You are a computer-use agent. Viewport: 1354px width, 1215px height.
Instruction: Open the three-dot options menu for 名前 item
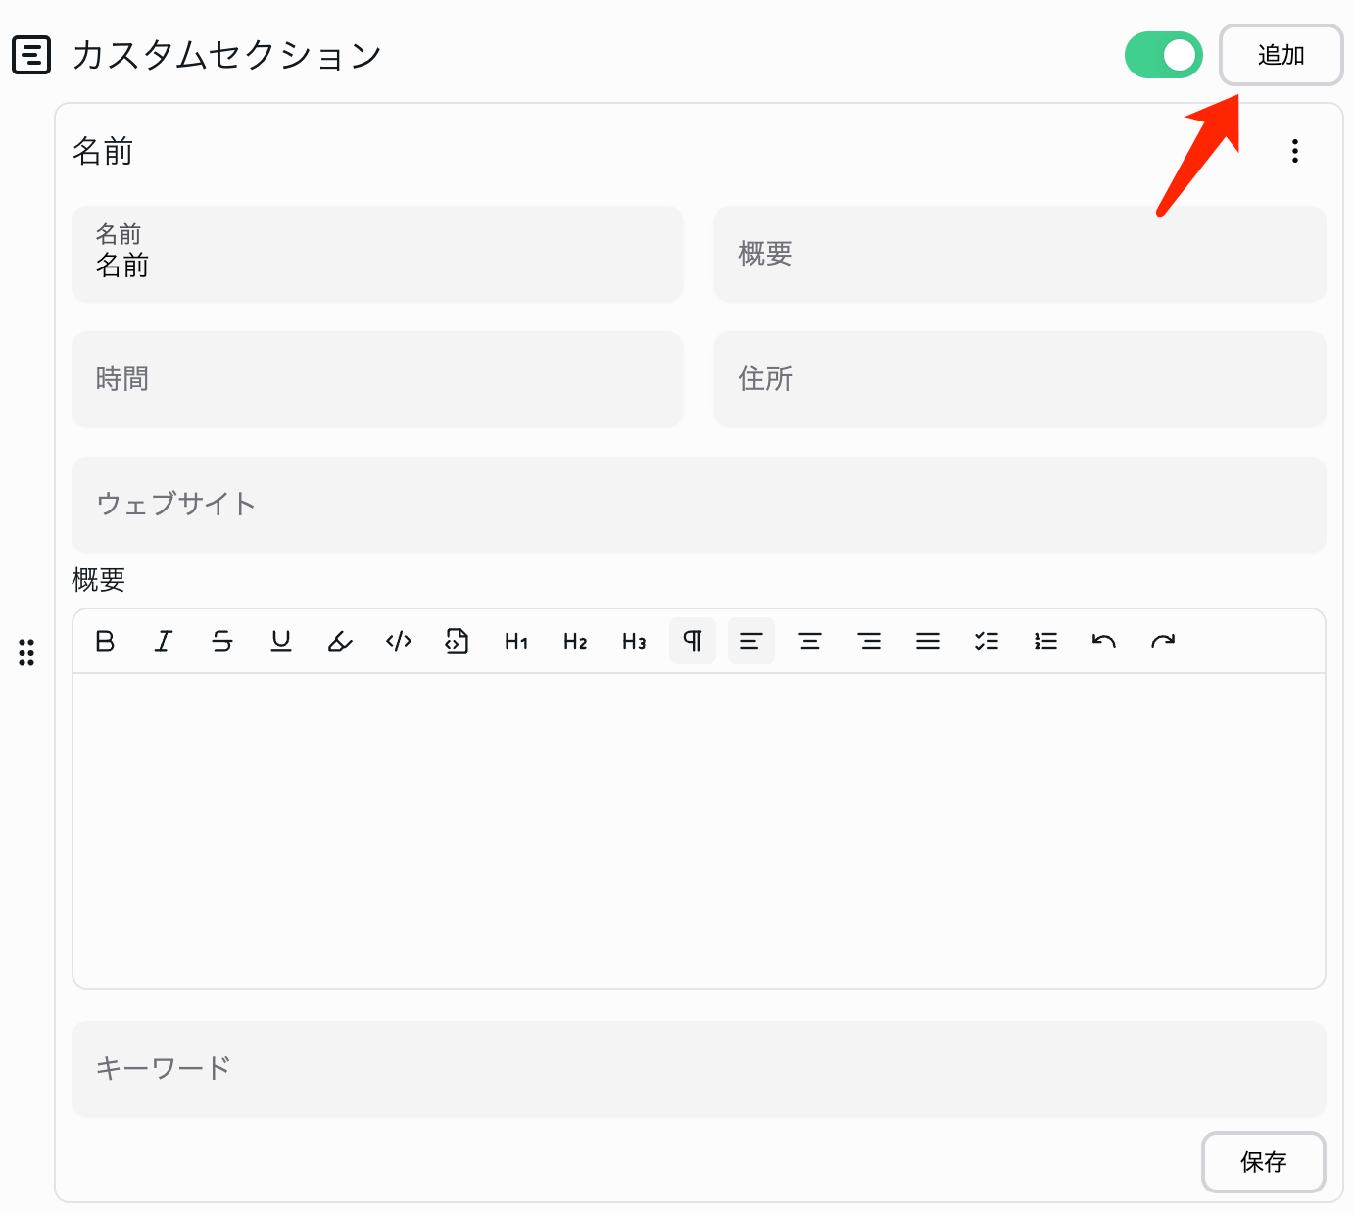pyautogui.click(x=1295, y=151)
